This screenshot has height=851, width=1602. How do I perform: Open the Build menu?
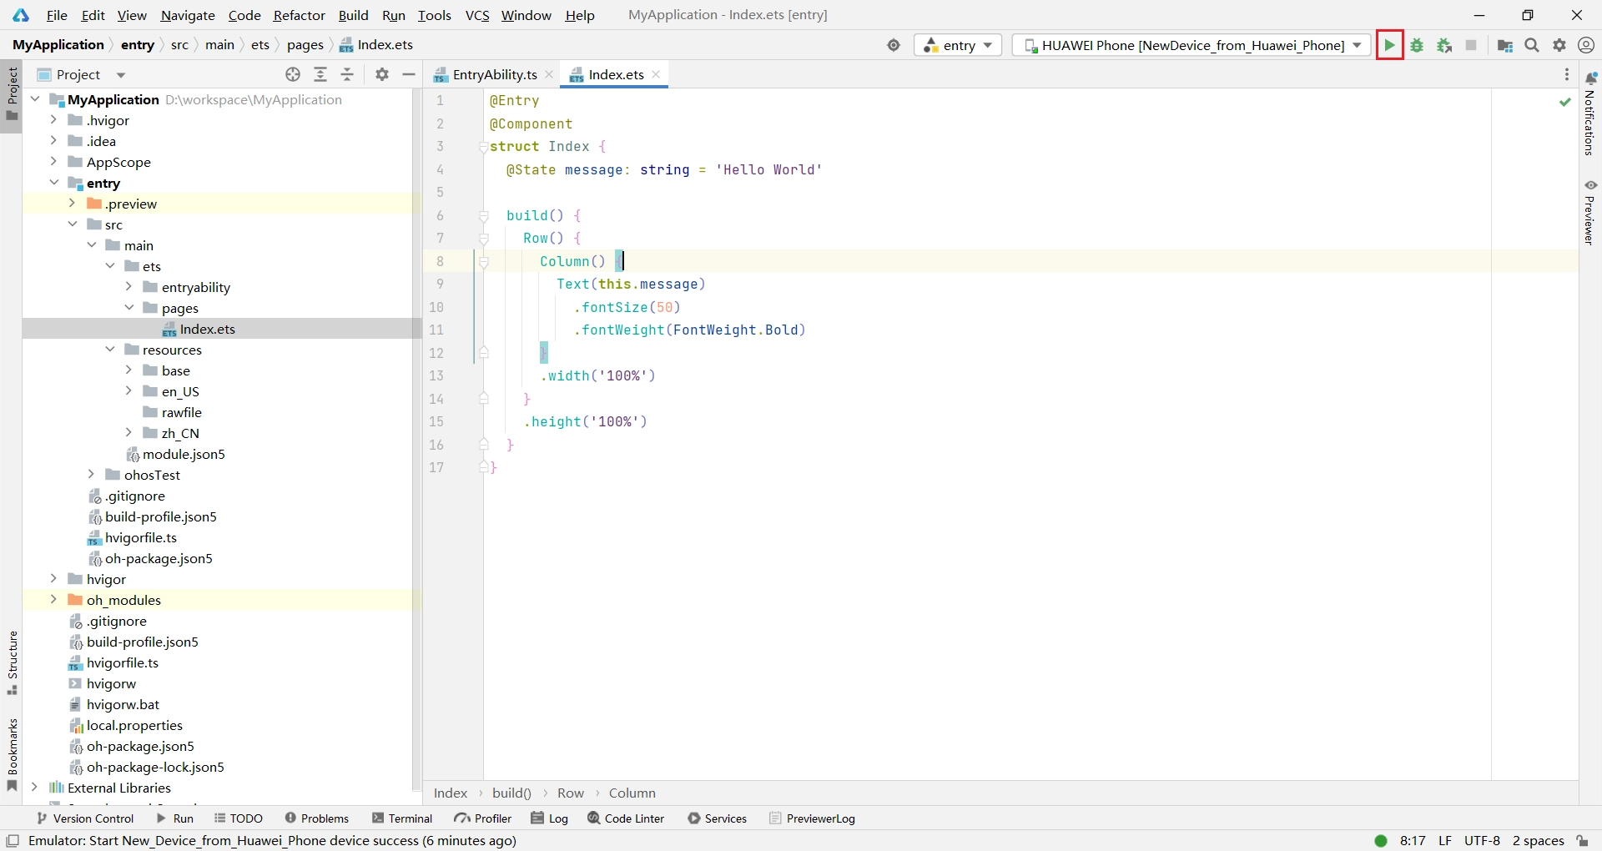pyautogui.click(x=353, y=15)
